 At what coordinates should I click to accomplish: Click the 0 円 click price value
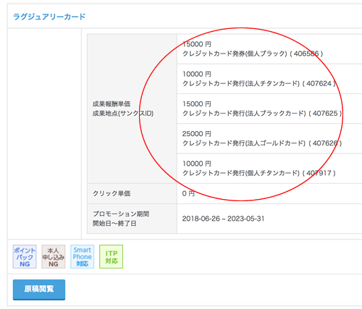pyautogui.click(x=188, y=193)
